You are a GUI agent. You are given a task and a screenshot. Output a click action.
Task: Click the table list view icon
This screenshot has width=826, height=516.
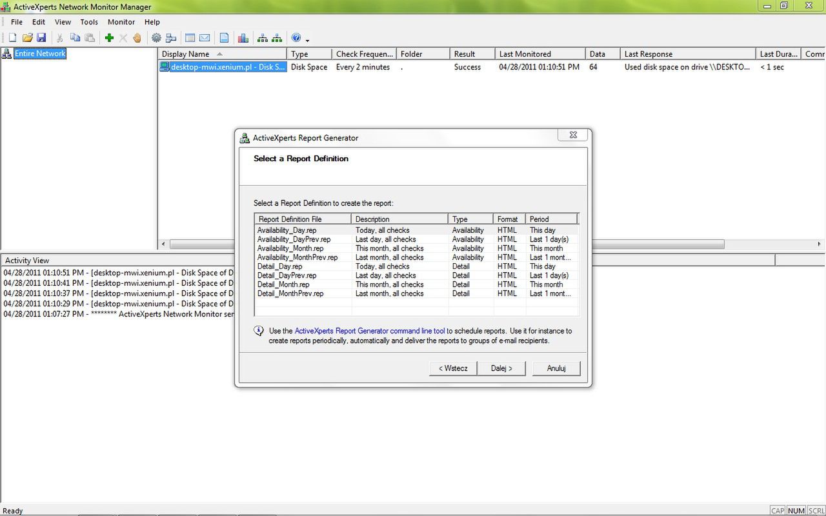190,38
